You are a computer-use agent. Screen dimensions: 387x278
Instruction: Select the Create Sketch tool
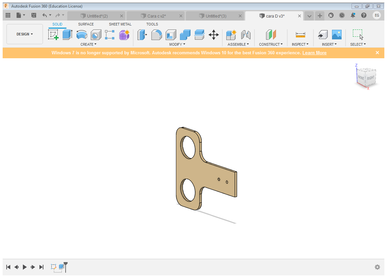[x=53, y=34]
